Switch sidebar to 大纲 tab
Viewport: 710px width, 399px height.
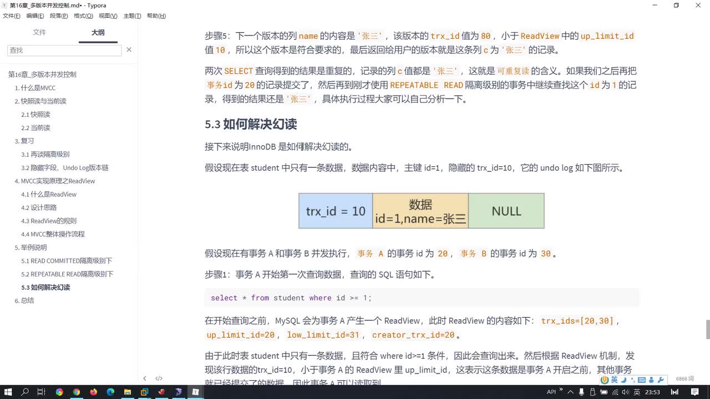(x=98, y=33)
